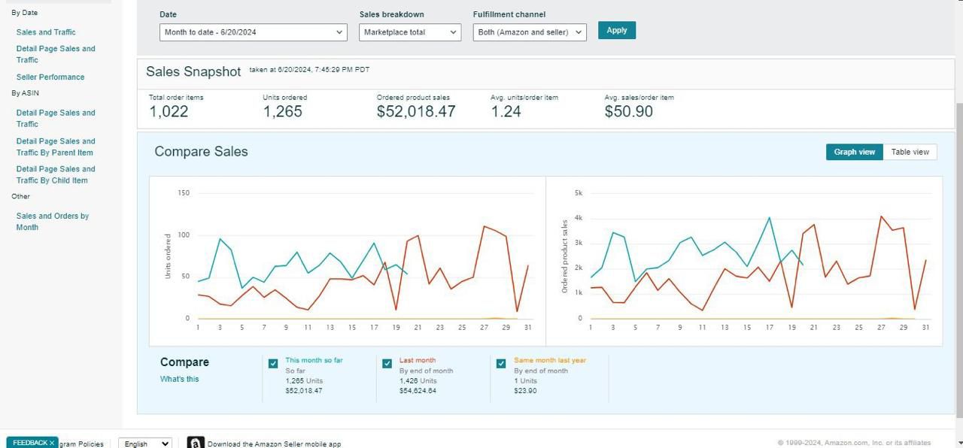The image size is (963, 448).
Task: Open the Amazon Seller mobile app icon
Action: point(196,443)
